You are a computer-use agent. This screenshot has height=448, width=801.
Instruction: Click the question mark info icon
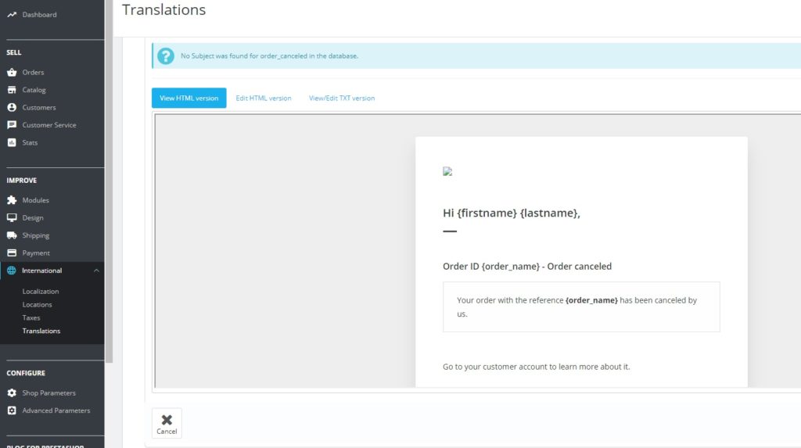click(x=166, y=56)
